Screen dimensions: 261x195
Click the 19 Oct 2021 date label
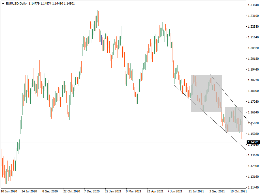[238, 191]
